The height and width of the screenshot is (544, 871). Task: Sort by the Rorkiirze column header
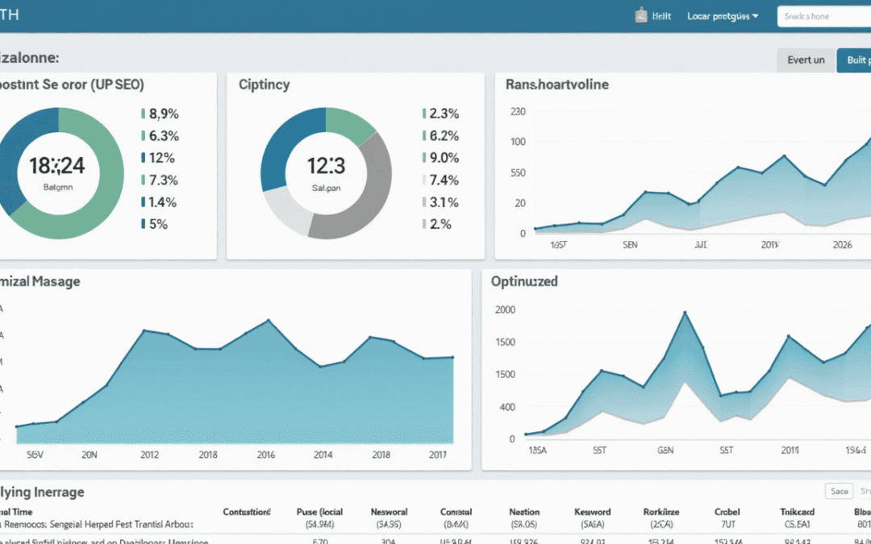tap(661, 512)
